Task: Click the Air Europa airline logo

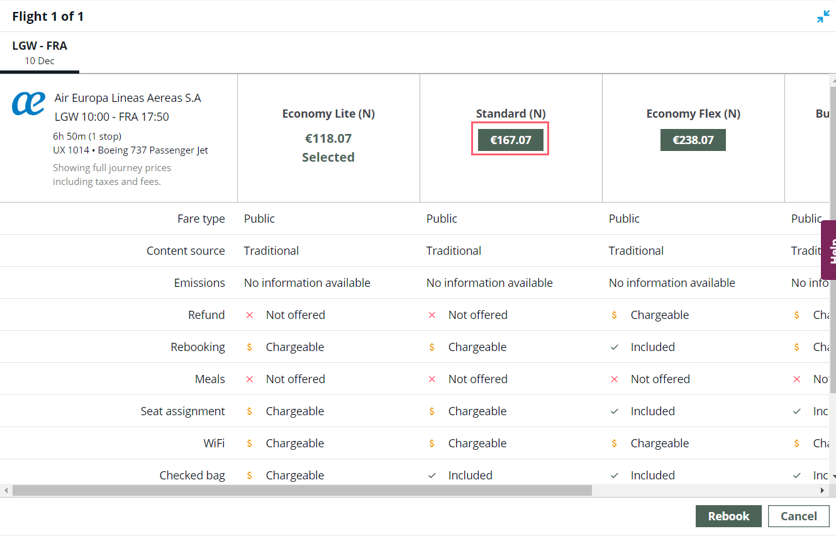Action: click(x=29, y=104)
